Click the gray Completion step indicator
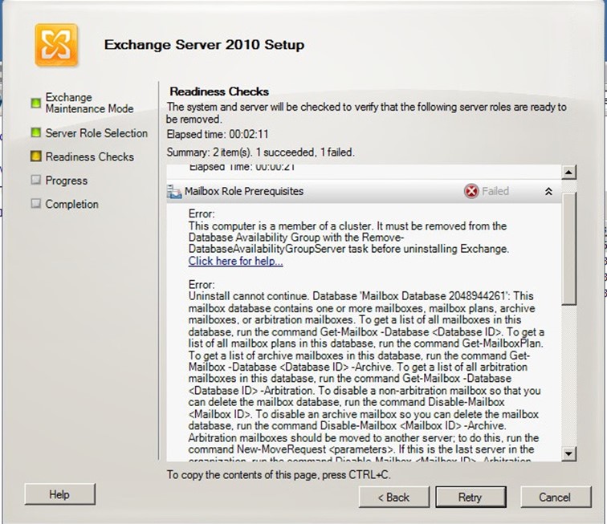The image size is (607, 524). [x=35, y=204]
